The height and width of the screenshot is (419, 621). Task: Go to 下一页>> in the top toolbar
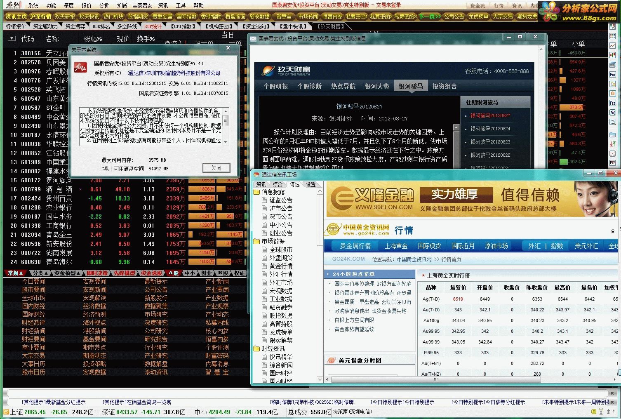pyautogui.click(x=429, y=16)
